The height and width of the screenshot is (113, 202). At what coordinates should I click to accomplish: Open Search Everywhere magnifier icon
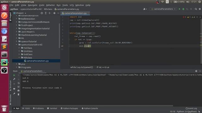point(196,9)
